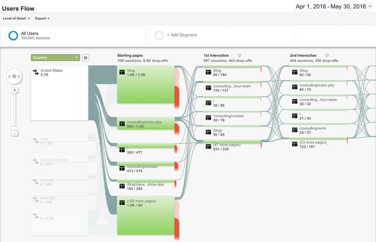Open the Country dimension dropdown
This screenshot has width=376, height=242.
point(55,57)
